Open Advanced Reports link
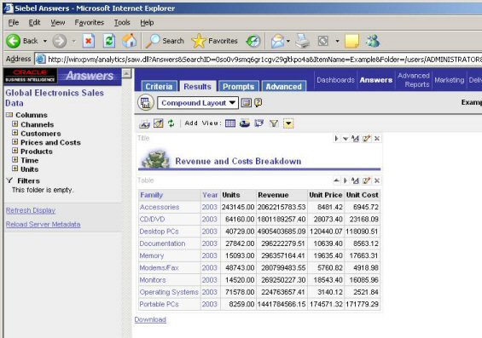The height and width of the screenshot is (338, 482). coord(414,80)
